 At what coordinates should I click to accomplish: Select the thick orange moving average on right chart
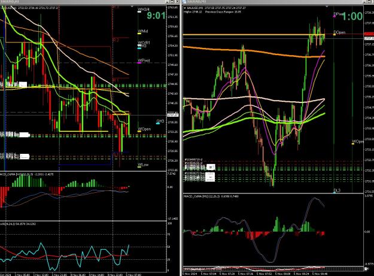pos(253,51)
